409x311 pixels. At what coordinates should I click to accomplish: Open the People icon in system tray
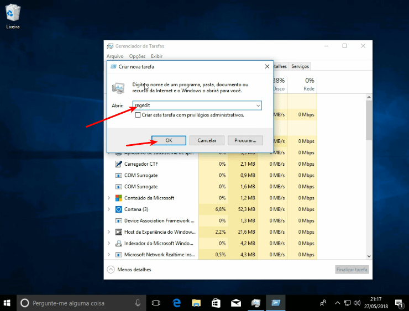pyautogui.click(x=323, y=303)
